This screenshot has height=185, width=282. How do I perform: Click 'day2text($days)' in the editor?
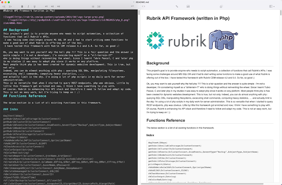click(13, 116)
